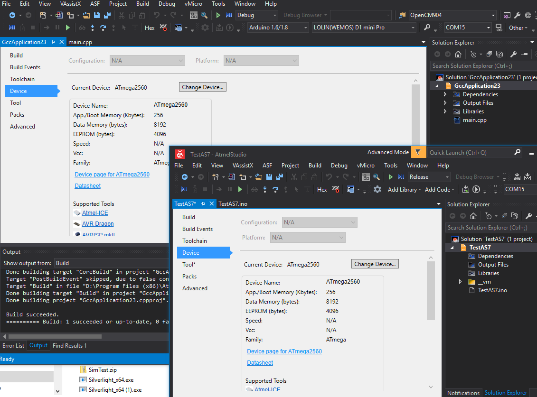537x397 pixels.
Task: Save the file via GccApplication23 toolbar floppy icon
Action: (97, 15)
